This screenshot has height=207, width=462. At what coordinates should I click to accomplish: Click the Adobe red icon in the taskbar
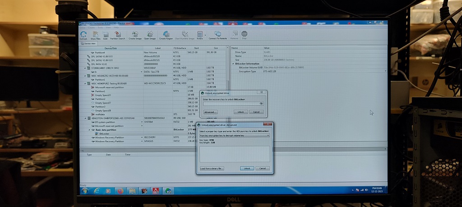coord(156,191)
